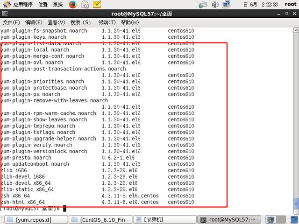Click yum-plugin-tsflags.noarch text
The width and height of the screenshot is (299, 224).
click(37, 132)
